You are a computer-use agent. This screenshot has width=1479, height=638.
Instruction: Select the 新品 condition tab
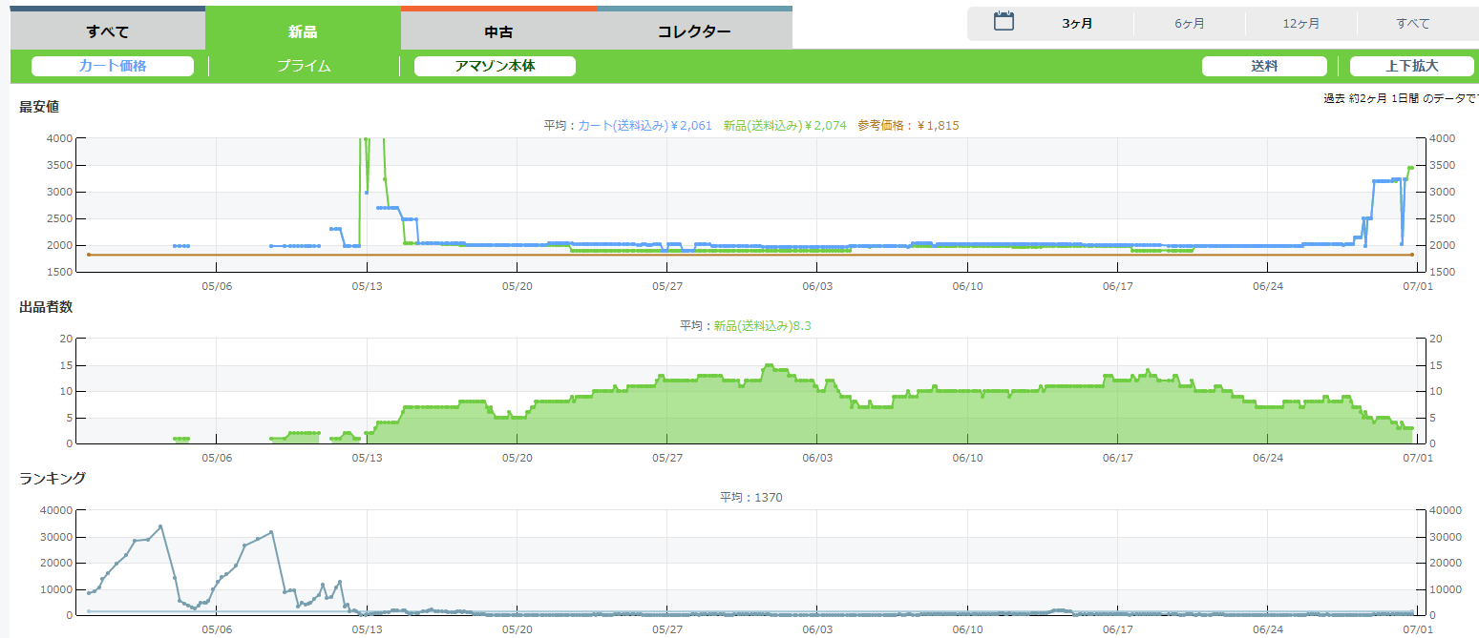tap(303, 32)
